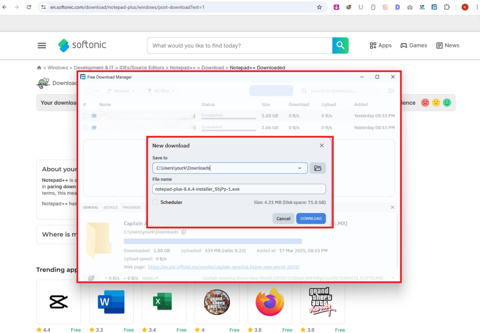Click the Cancel button in the dialog
The image size is (480, 333).
tap(283, 218)
